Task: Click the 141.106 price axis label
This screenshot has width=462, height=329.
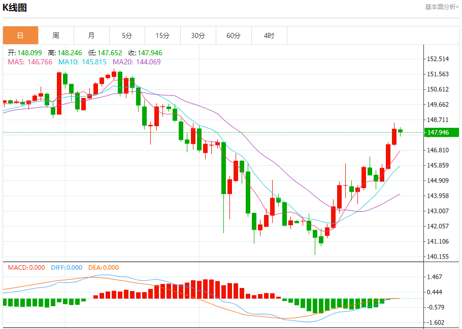Action: point(438,241)
